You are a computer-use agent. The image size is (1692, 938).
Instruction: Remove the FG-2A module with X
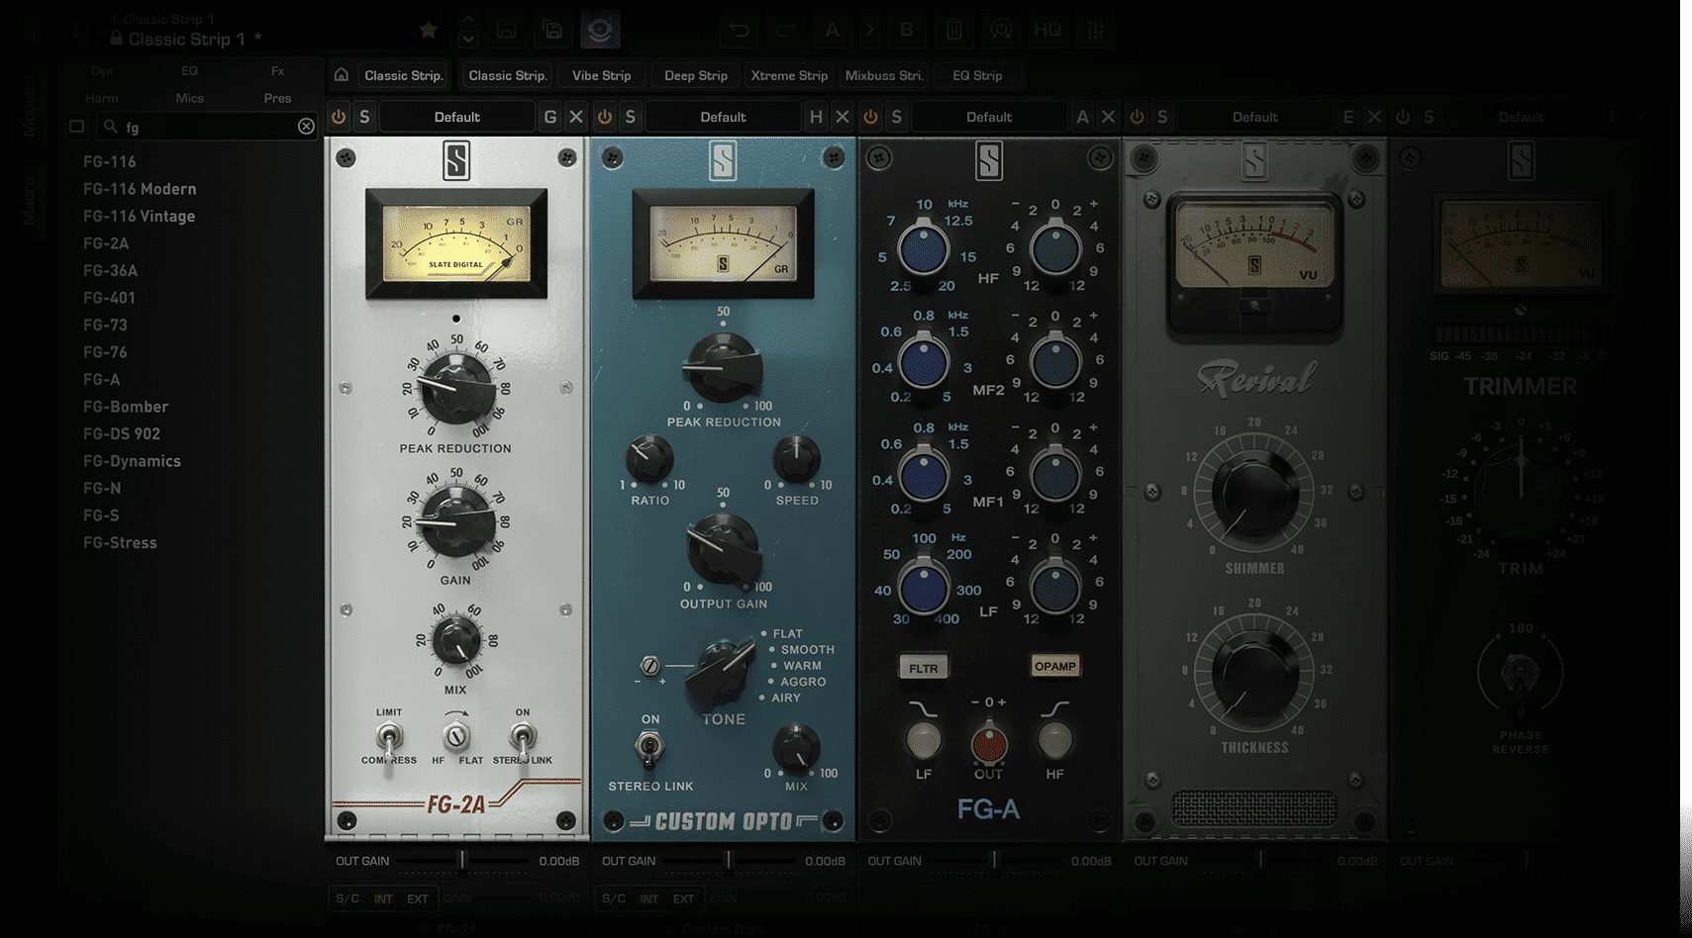[x=576, y=117]
